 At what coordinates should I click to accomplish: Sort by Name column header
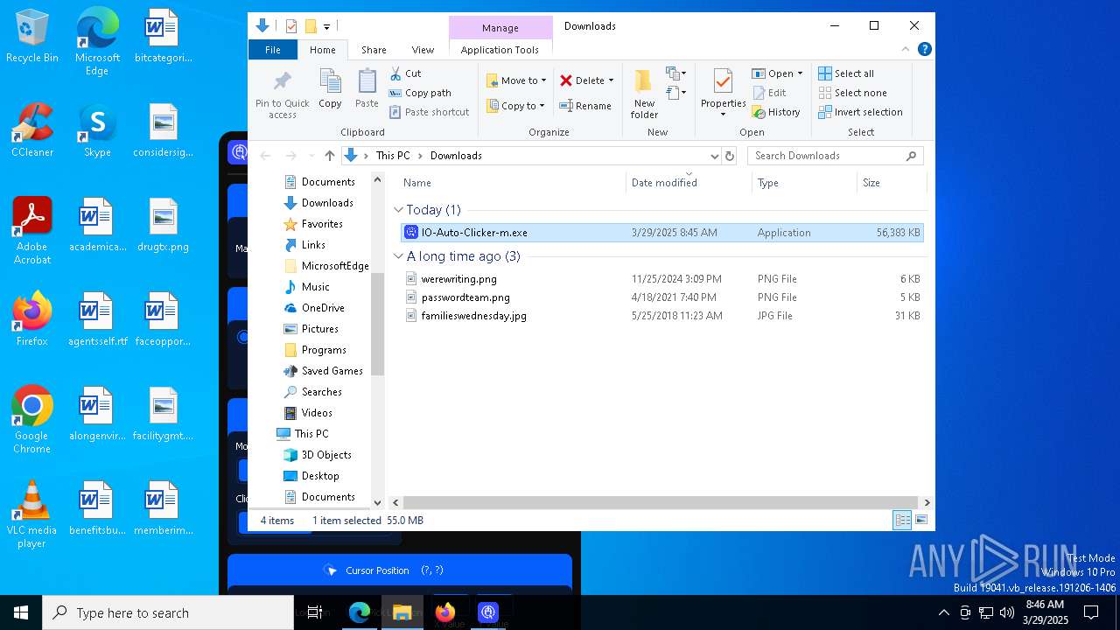(x=512, y=183)
